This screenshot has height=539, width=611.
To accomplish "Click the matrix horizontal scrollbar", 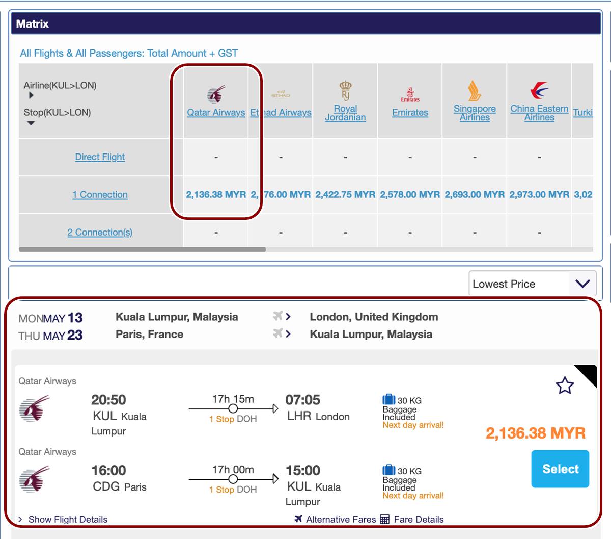I will tap(142, 249).
